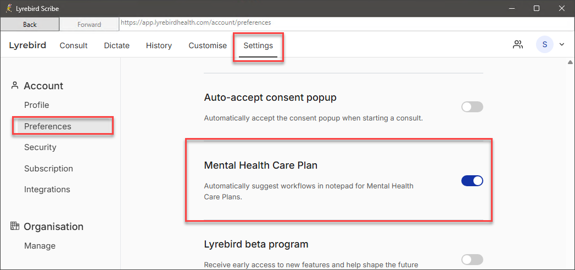Open the Consult tab
575x270 pixels.
(x=74, y=46)
